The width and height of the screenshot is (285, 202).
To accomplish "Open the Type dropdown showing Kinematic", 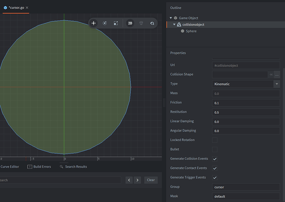I will coord(246,84).
